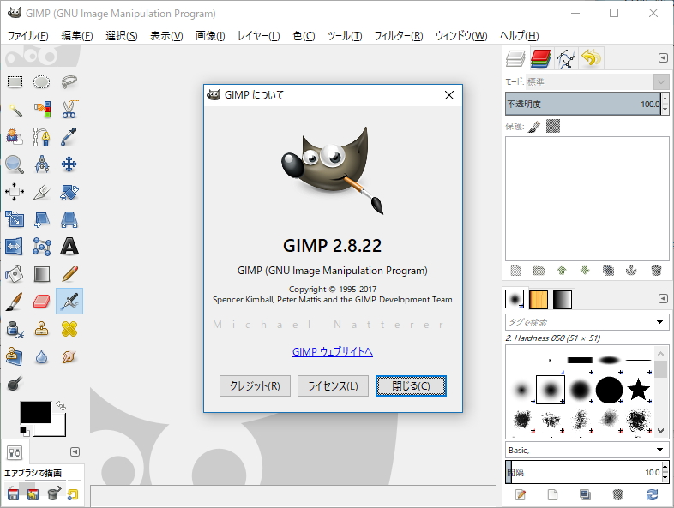This screenshot has width=674, height=508.
Task: Switch to the Undo History tab
Action: pyautogui.click(x=591, y=58)
